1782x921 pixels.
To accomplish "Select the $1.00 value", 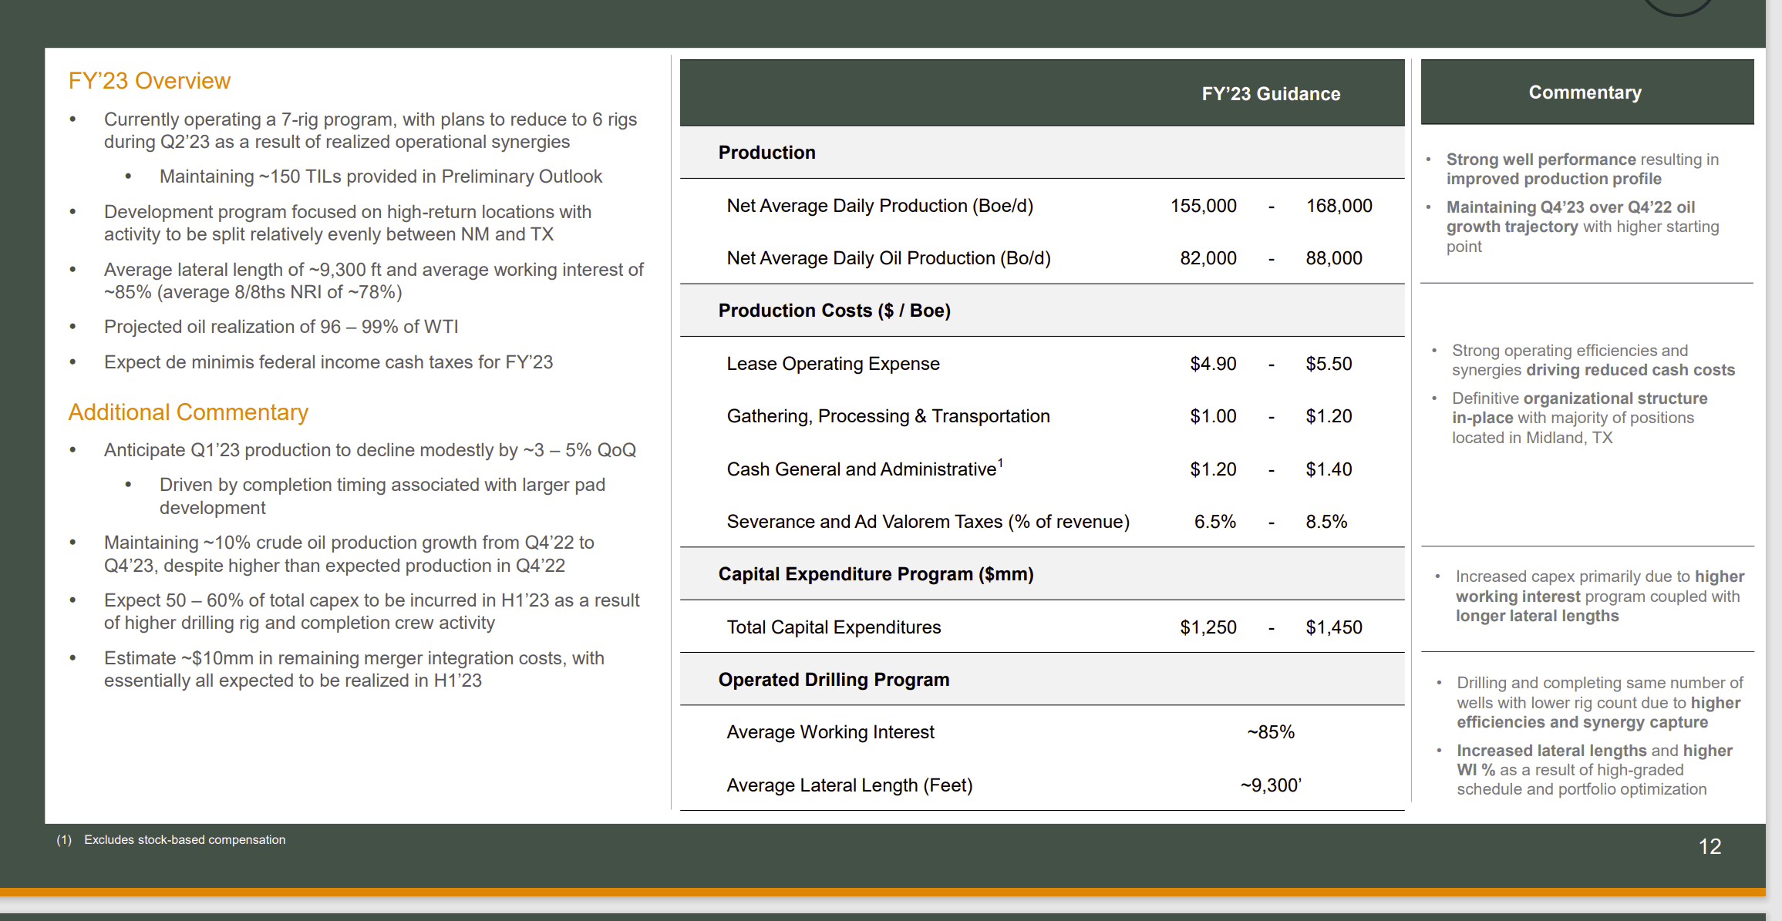I will click(x=1213, y=416).
